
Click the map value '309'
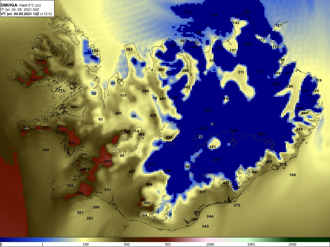coord(26,127)
